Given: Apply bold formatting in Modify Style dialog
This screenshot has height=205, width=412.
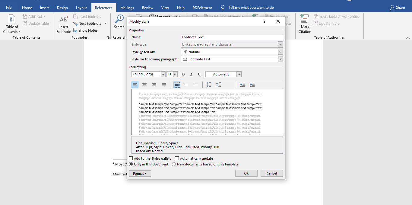Looking at the screenshot, I should pos(183,74).
